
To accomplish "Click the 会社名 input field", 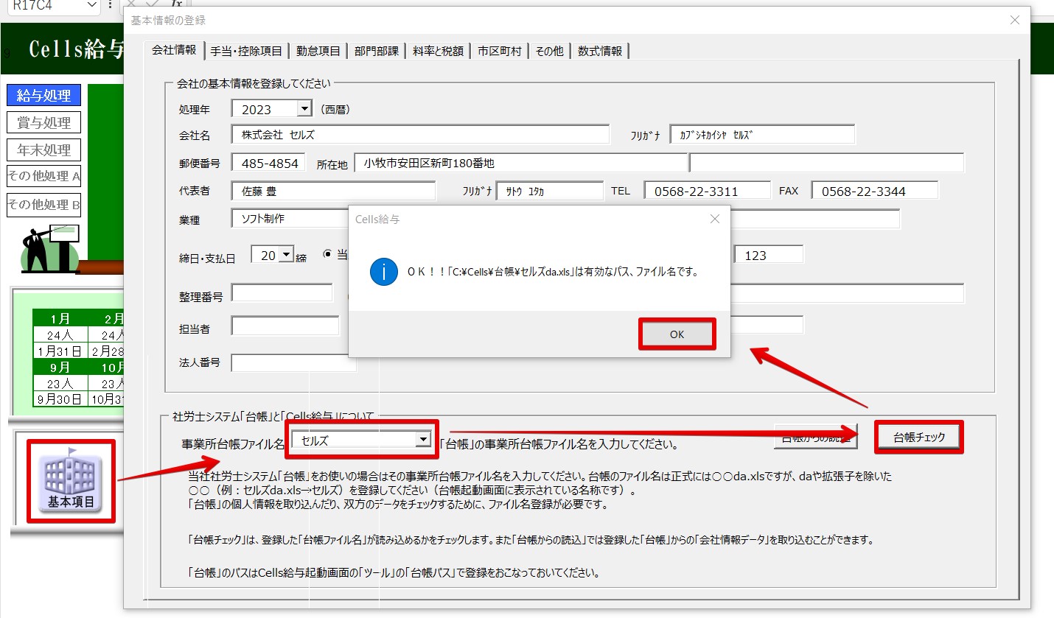I will coord(420,135).
